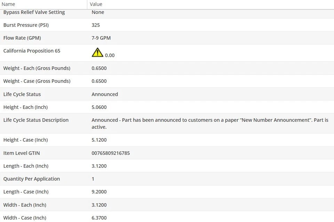Select the Width - Each value 3.1200
The height and width of the screenshot is (222, 334).
click(x=99, y=205)
